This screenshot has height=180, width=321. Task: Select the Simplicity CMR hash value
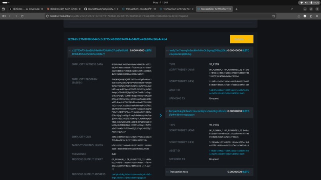pyautogui.click(x=132, y=139)
